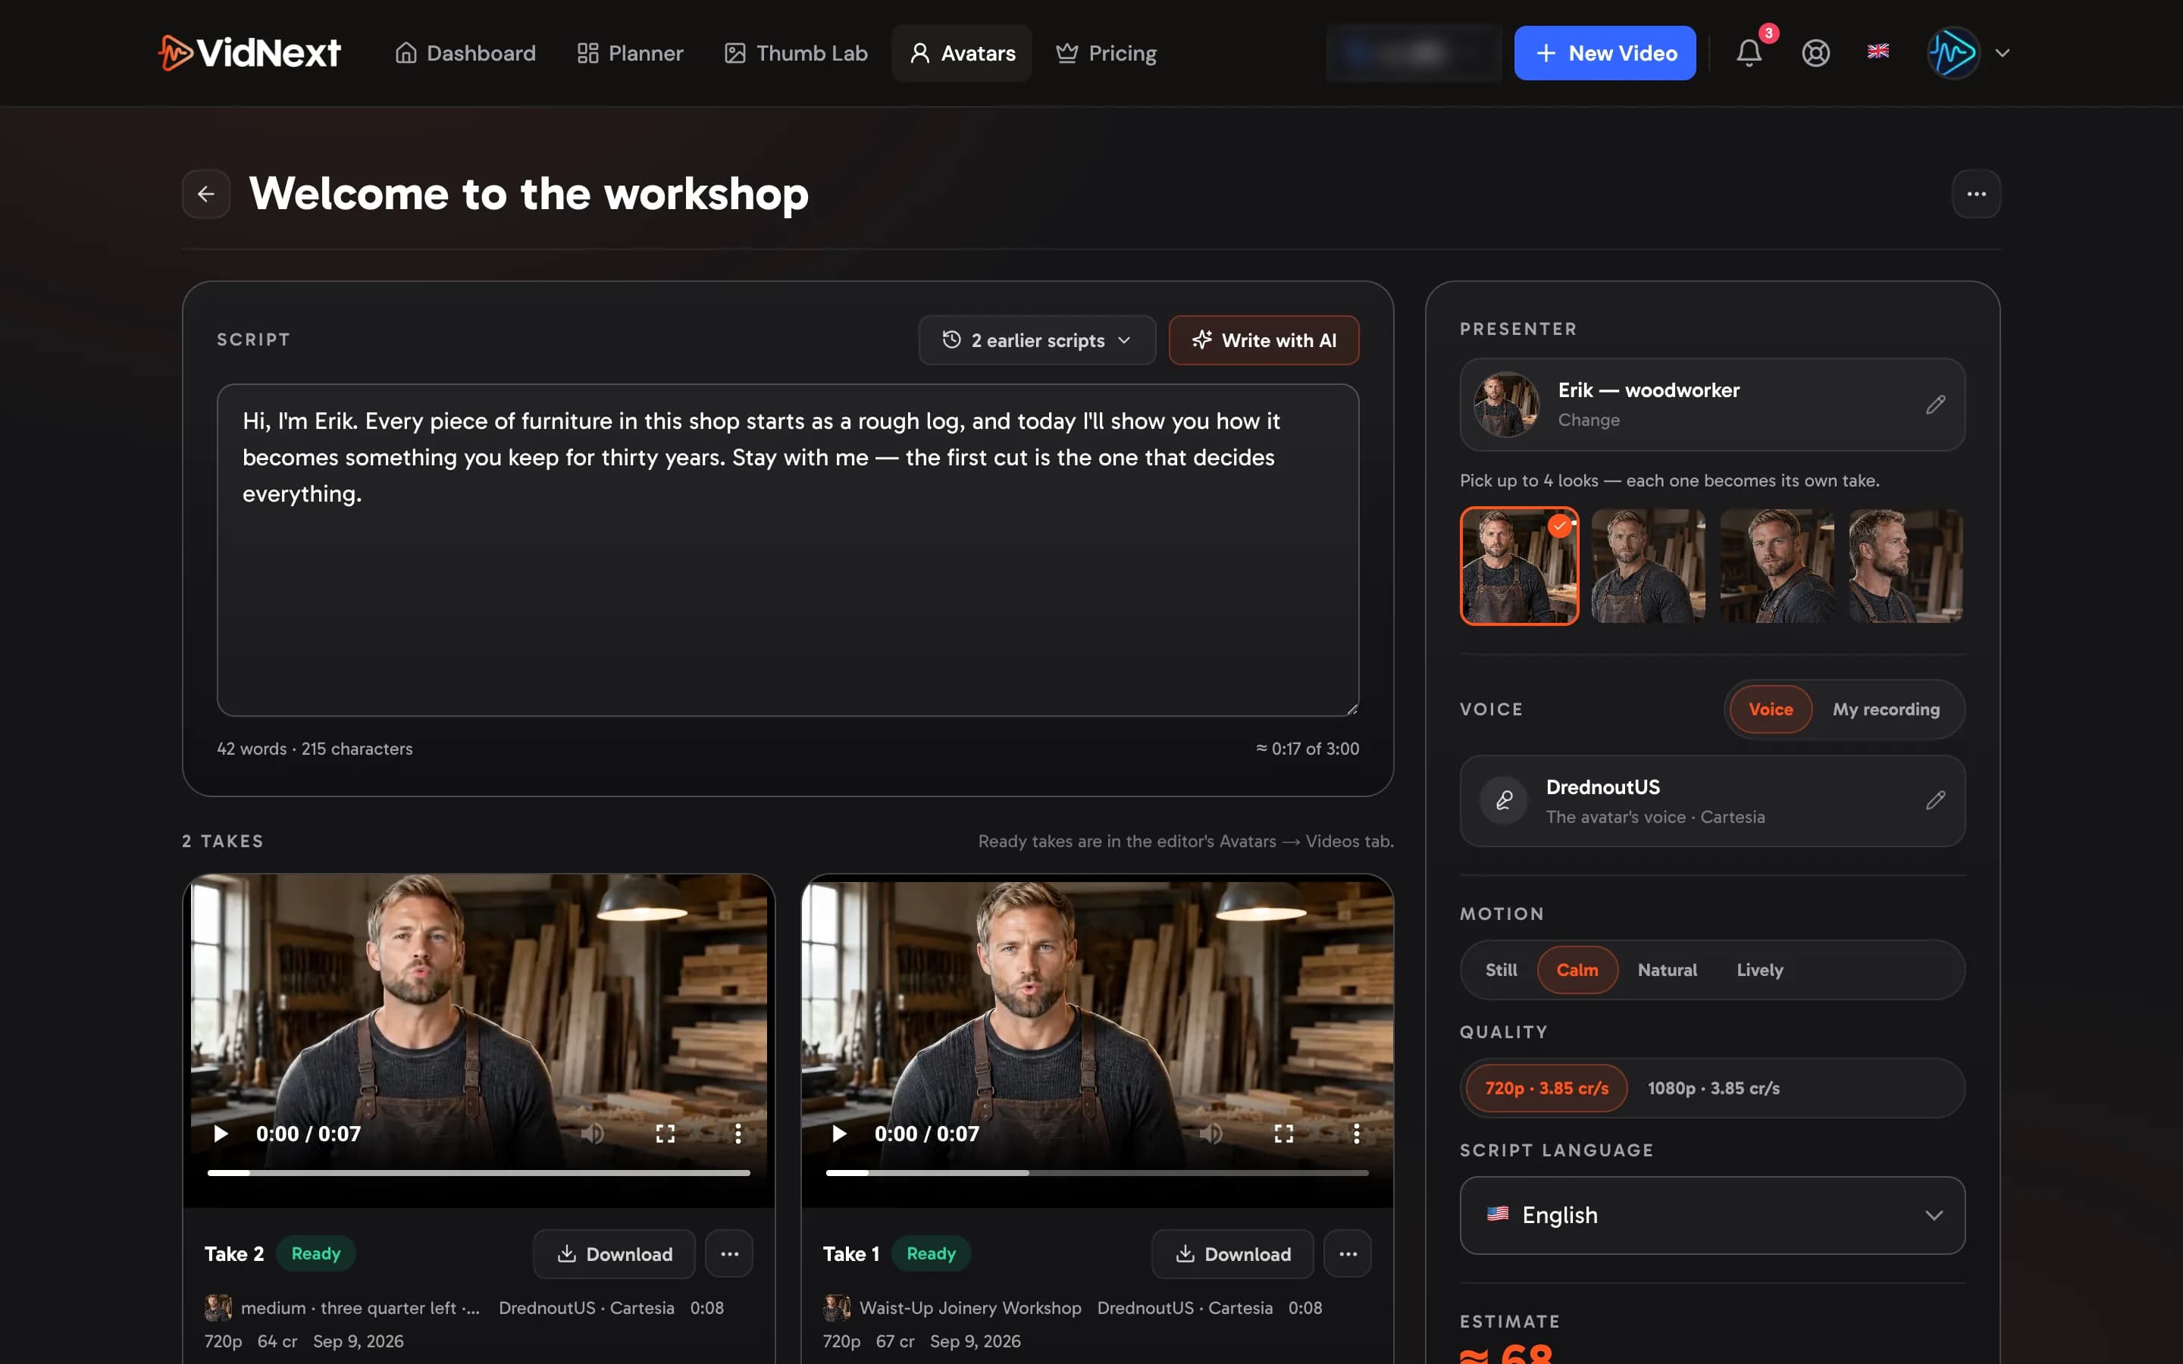2183x1364 pixels.
Task: Switch voice source to My recording
Action: pyautogui.click(x=1885, y=709)
